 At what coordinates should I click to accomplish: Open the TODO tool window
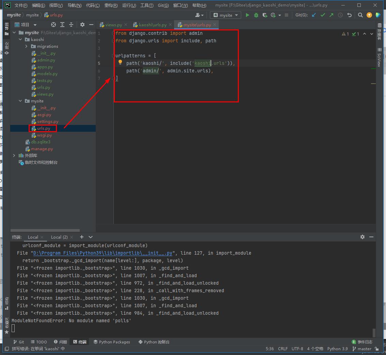39,342
